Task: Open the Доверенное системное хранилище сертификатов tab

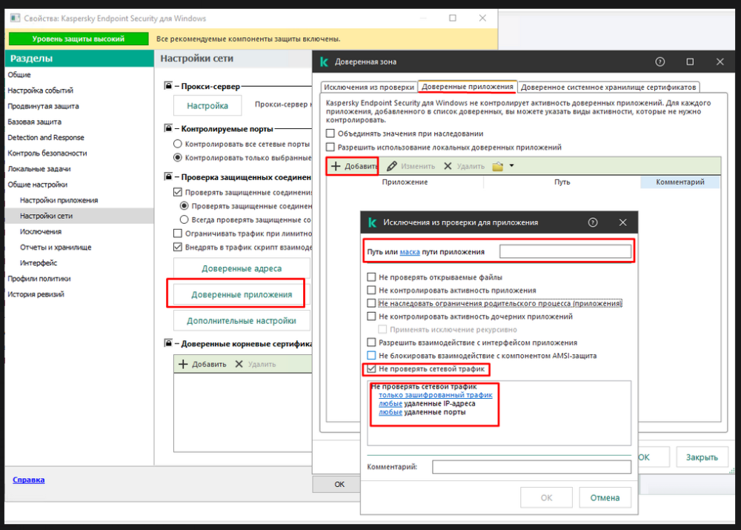Action: coord(608,87)
